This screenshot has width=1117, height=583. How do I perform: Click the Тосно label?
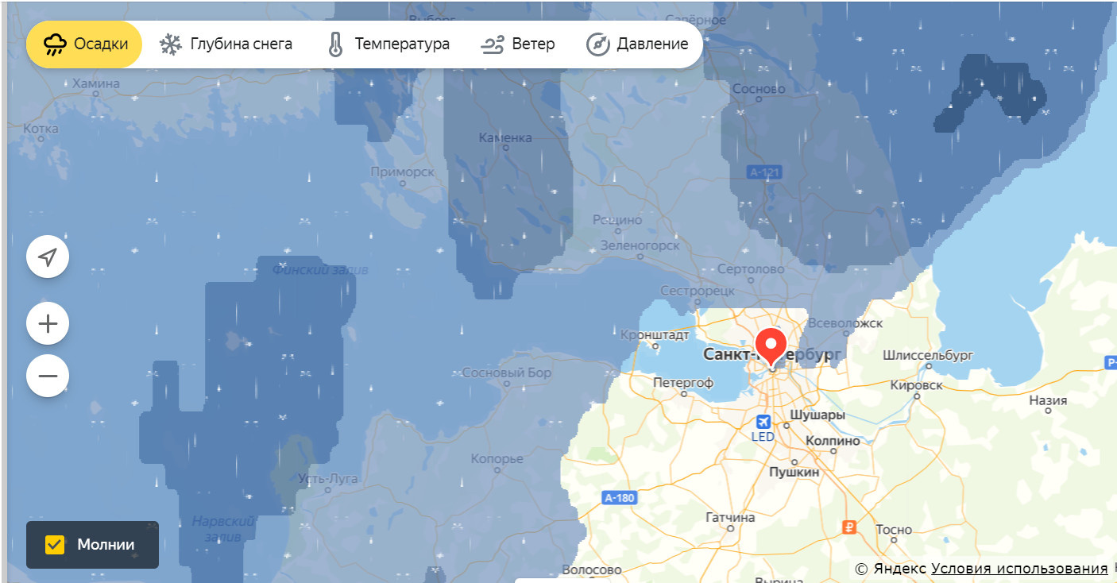click(894, 530)
